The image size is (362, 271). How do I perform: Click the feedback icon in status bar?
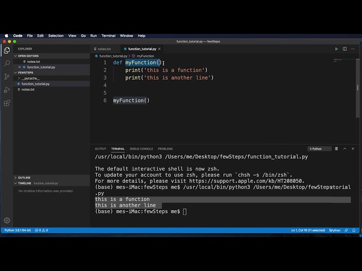coord(346,230)
